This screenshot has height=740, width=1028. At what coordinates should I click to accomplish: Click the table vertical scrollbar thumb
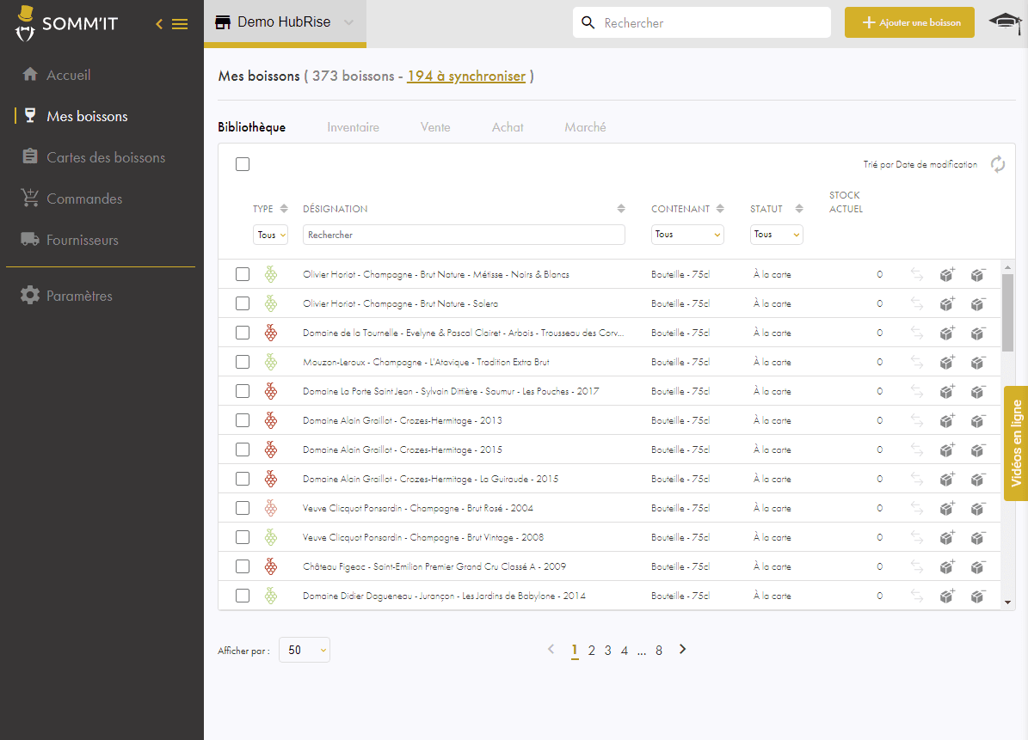(x=1007, y=312)
